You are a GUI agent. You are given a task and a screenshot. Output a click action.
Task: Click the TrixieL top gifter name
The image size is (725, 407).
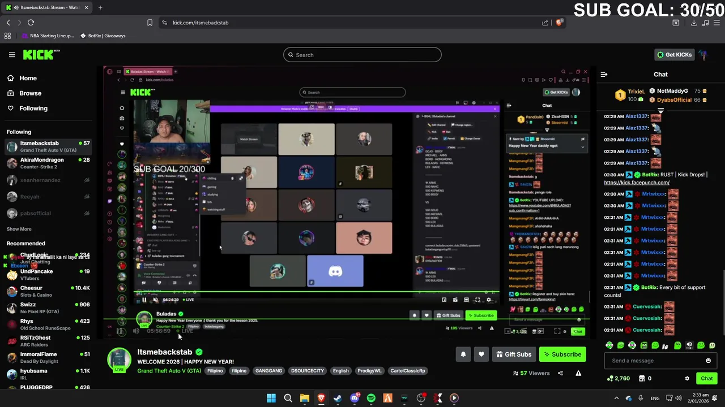point(636,91)
